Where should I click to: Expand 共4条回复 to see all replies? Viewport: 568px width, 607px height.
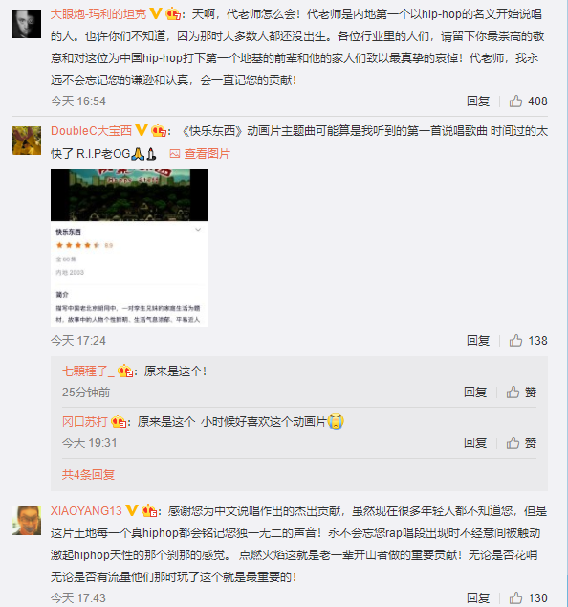click(88, 474)
